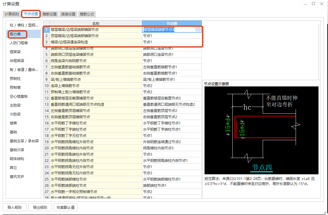Select 基础次梁 category

24,150
